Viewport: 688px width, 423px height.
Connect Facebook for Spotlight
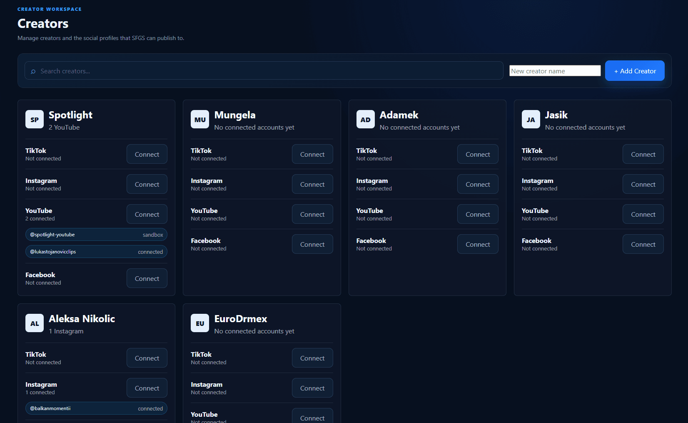147,278
